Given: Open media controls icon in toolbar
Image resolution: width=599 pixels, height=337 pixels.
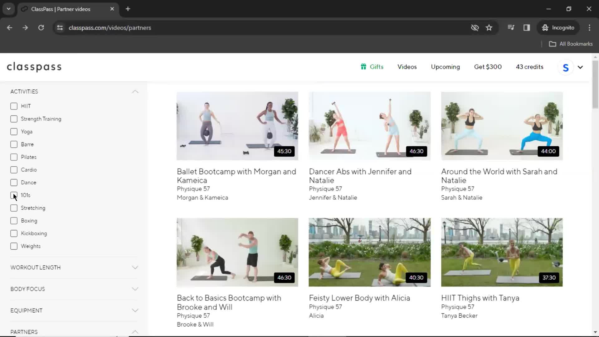Looking at the screenshot, I should coord(511,27).
